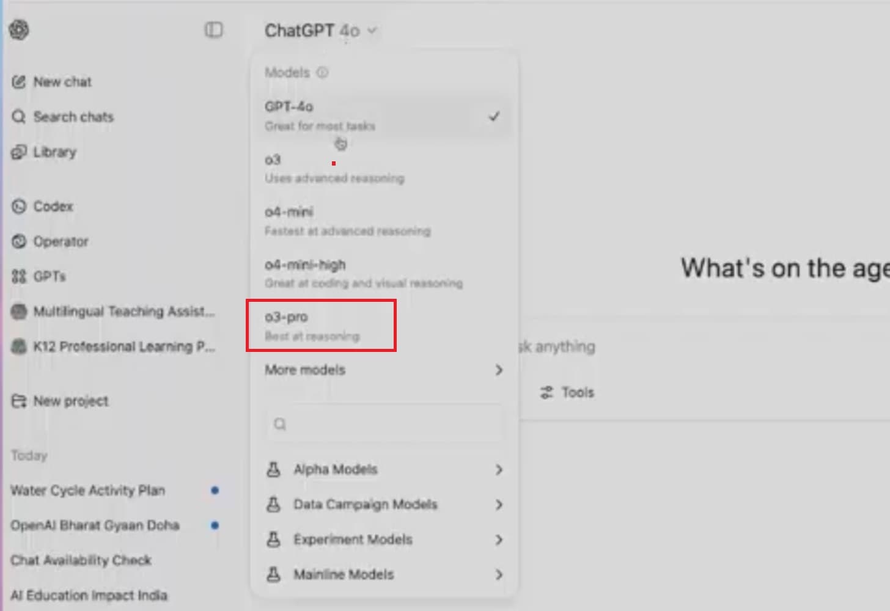This screenshot has width=890, height=611.
Task: Expand the Alpha Models chevron
Action: pyautogui.click(x=499, y=469)
